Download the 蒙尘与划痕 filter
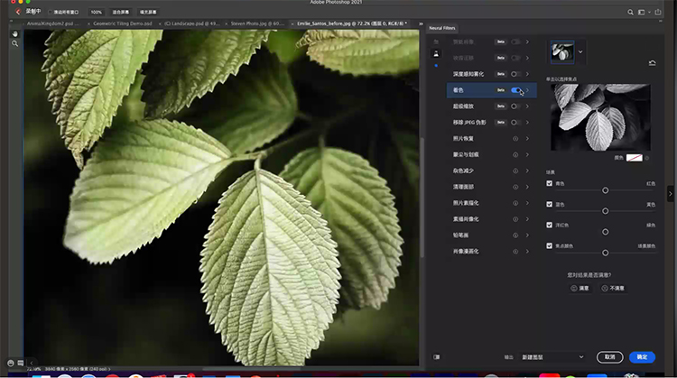The width and height of the screenshot is (677, 378). tap(515, 154)
